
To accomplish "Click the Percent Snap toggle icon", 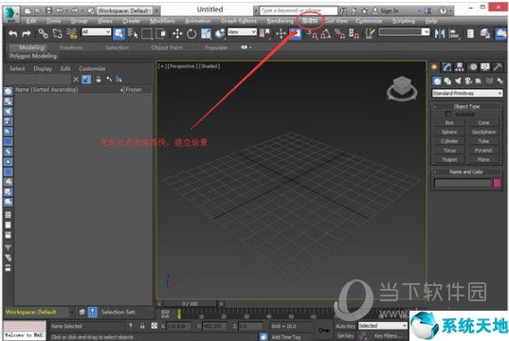I will point(340,33).
